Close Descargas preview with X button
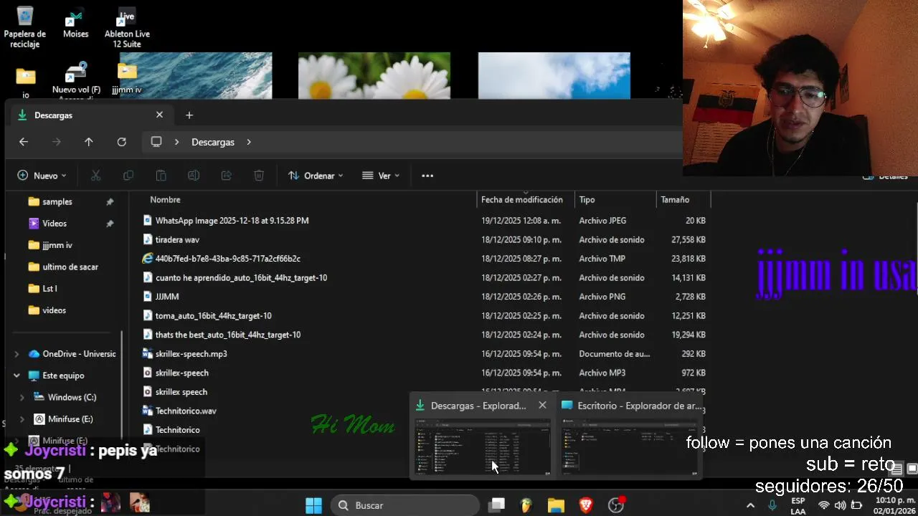The width and height of the screenshot is (918, 516). [542, 406]
